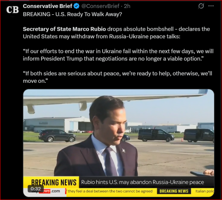Click the sky news.com logo in the video
222x200 pixels.
pyautogui.click(x=46, y=191)
